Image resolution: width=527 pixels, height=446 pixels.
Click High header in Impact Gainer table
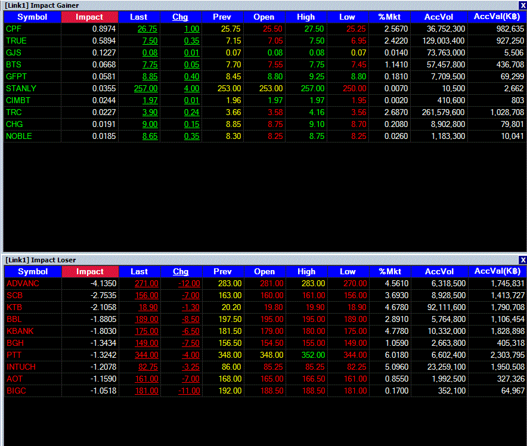(x=306, y=17)
